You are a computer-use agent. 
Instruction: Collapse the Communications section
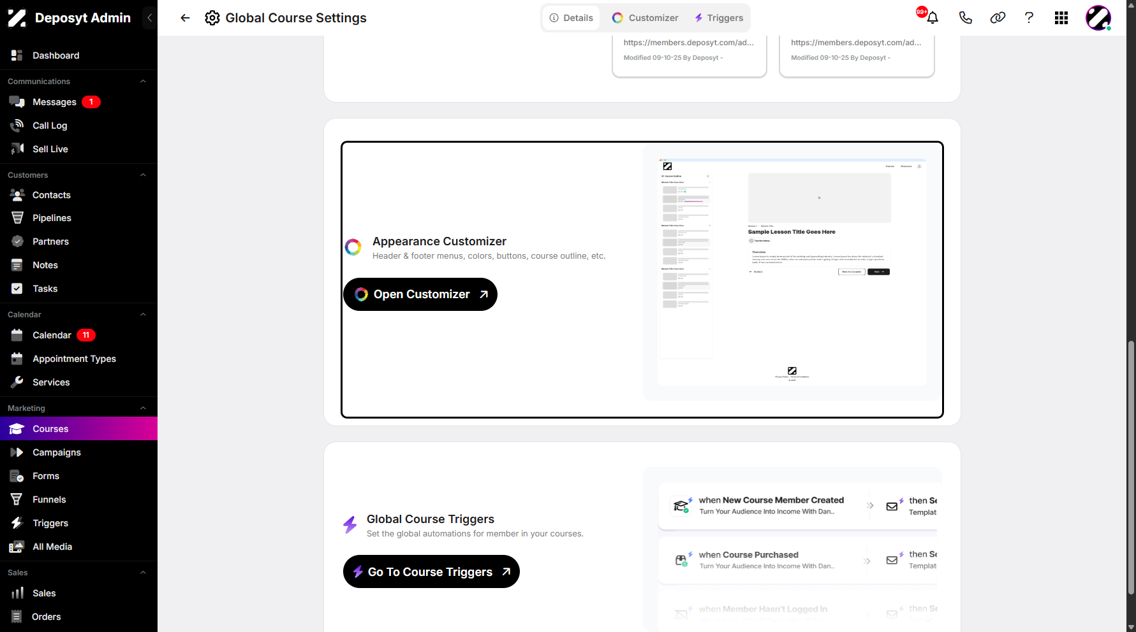[143, 82]
